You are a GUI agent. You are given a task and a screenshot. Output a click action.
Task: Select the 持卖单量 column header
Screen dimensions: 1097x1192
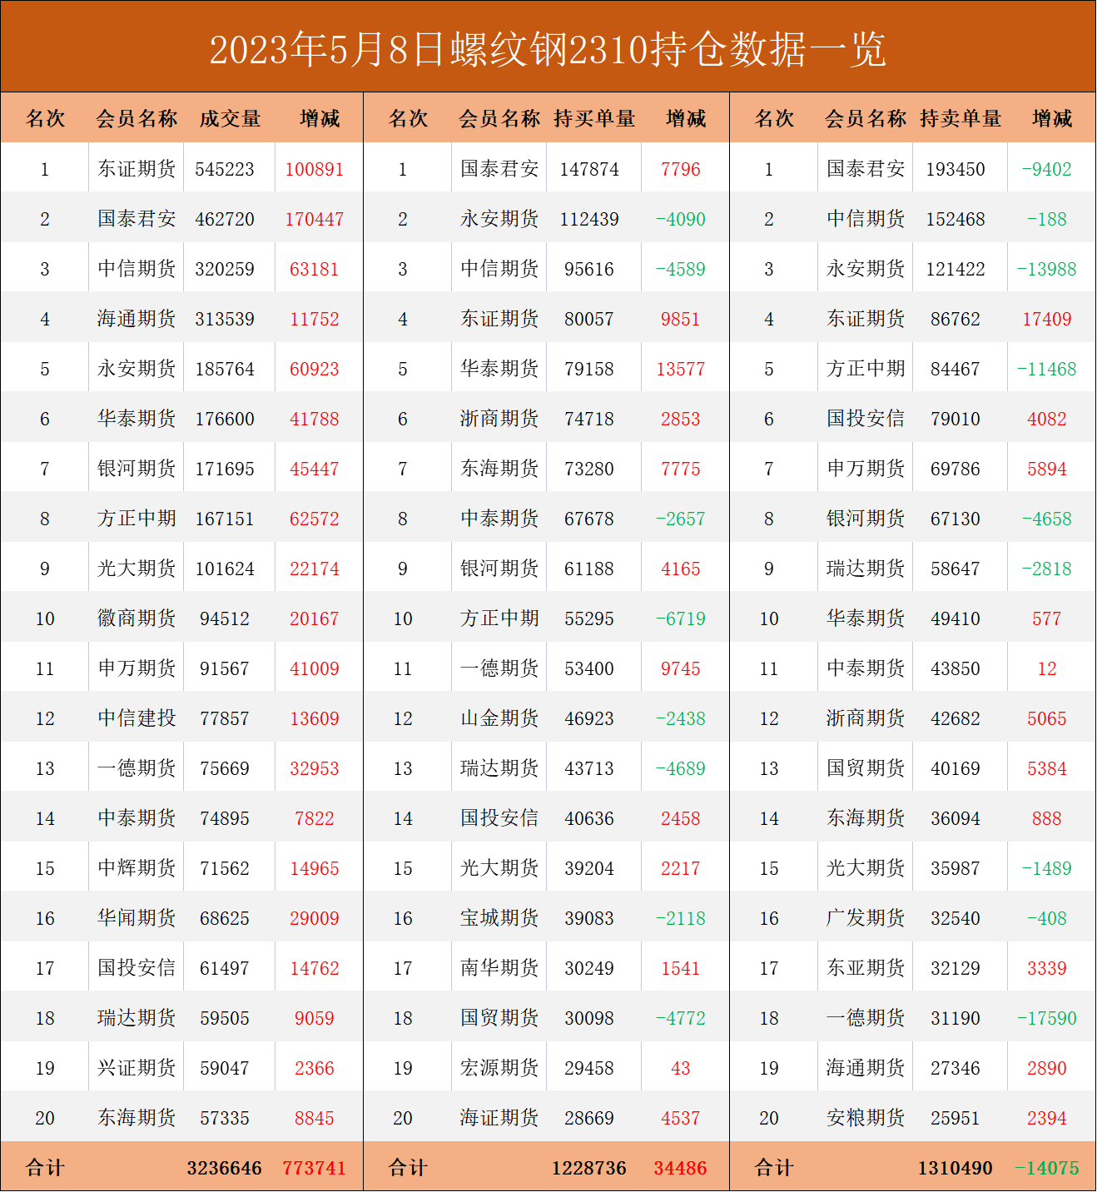pos(960,118)
